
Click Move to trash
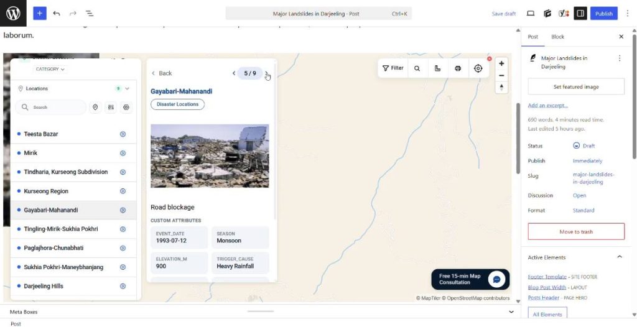point(575,231)
